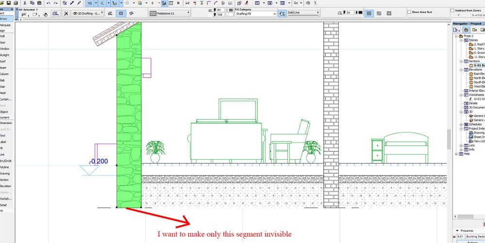Click the Save icon in toolbar

pos(9,3)
